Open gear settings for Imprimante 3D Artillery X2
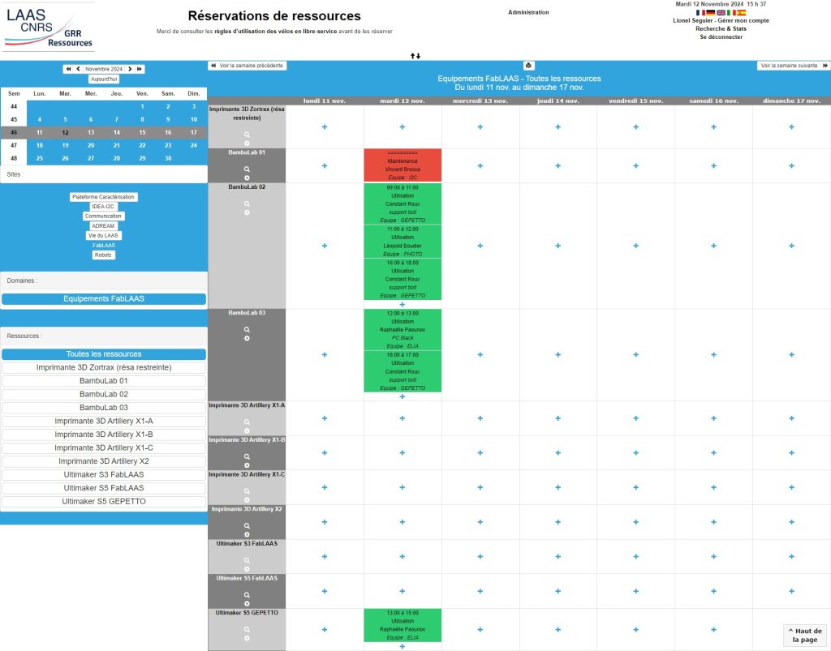The height and width of the screenshot is (651, 831). [247, 534]
